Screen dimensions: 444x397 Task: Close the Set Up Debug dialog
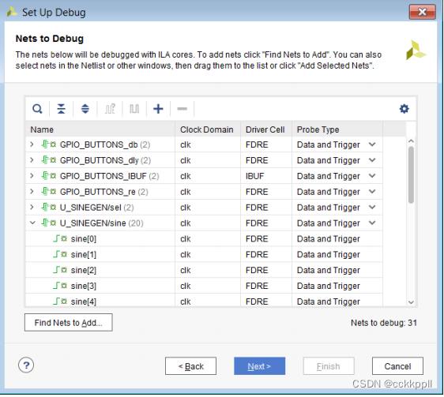click(422, 12)
